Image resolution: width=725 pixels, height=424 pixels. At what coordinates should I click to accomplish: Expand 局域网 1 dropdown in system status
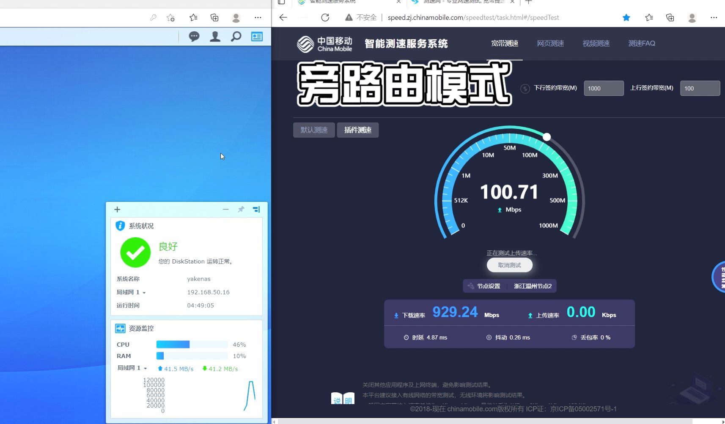pos(144,293)
